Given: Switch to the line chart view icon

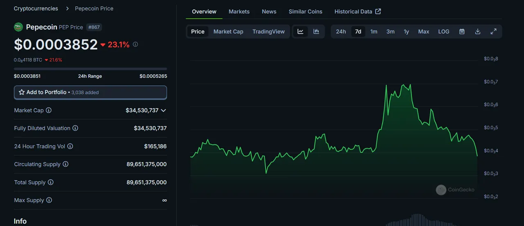Looking at the screenshot, I should (x=300, y=32).
